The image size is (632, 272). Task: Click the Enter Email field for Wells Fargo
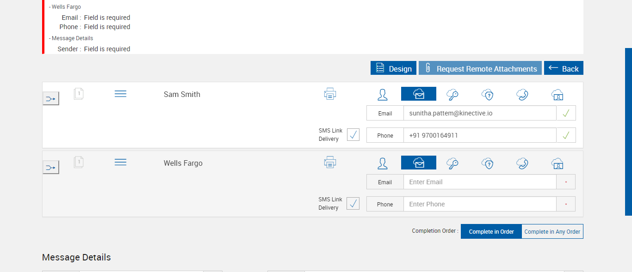(x=480, y=182)
